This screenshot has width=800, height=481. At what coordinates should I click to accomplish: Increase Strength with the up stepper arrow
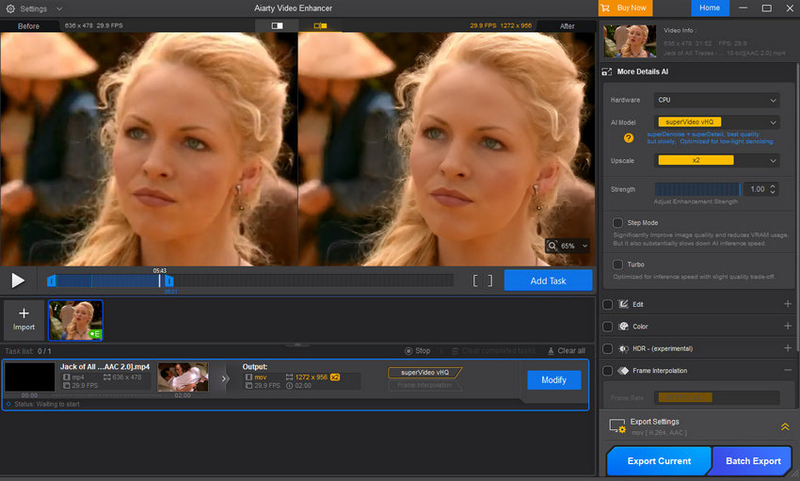click(773, 186)
